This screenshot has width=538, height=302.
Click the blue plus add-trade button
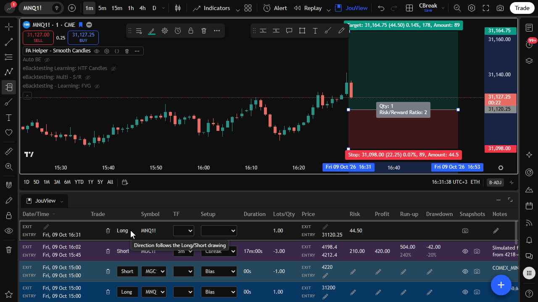coord(501,285)
